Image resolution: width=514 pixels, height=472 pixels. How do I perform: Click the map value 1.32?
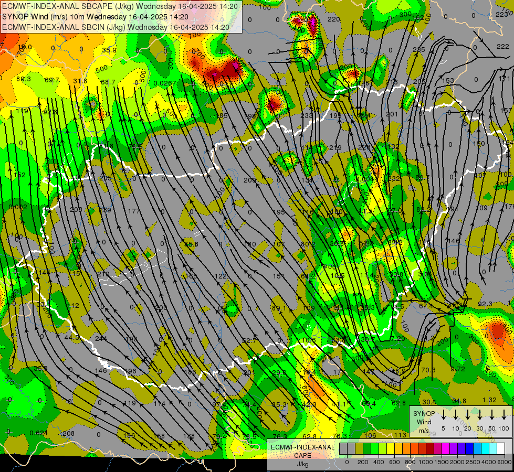(489, 400)
